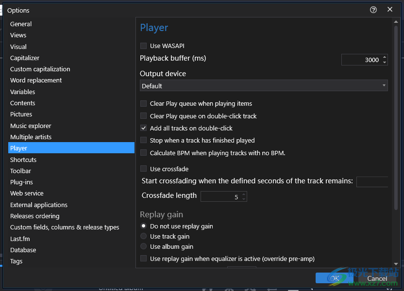Viewport: 404px width, 291px height.
Task: Tick Stop when a track has finished played
Action: tap(143, 141)
